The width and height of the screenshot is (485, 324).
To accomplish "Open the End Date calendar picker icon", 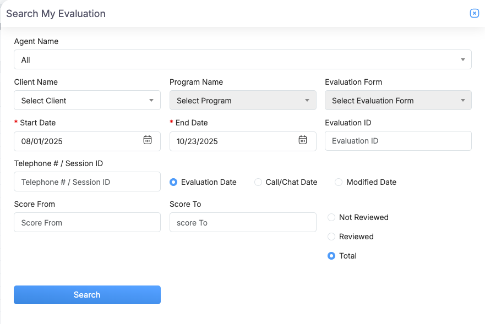I will [x=303, y=140].
